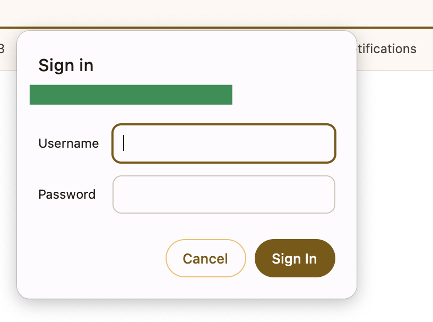Click the green bar under the heading
This screenshot has height=322, width=433.
coord(131,95)
